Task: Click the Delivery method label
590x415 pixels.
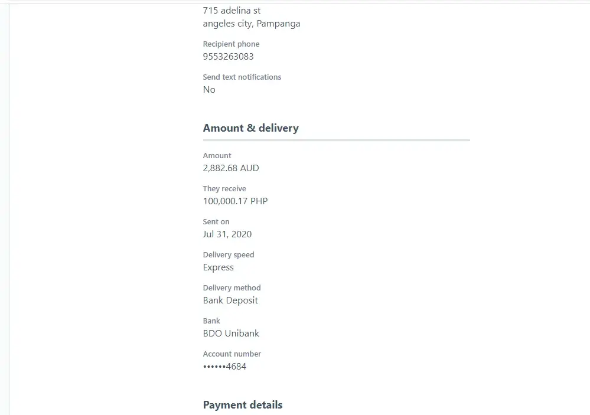Action: point(232,288)
